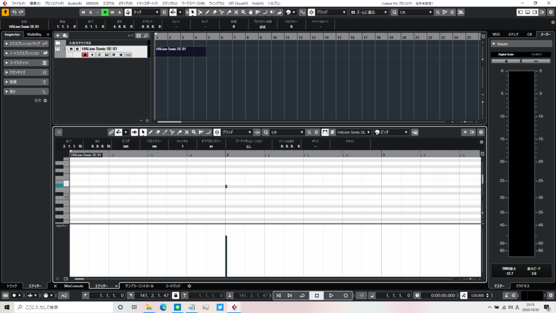Select the Zoom magnifier tool in main toolbar
Viewport: 556px width, 313px height.
coord(243,12)
